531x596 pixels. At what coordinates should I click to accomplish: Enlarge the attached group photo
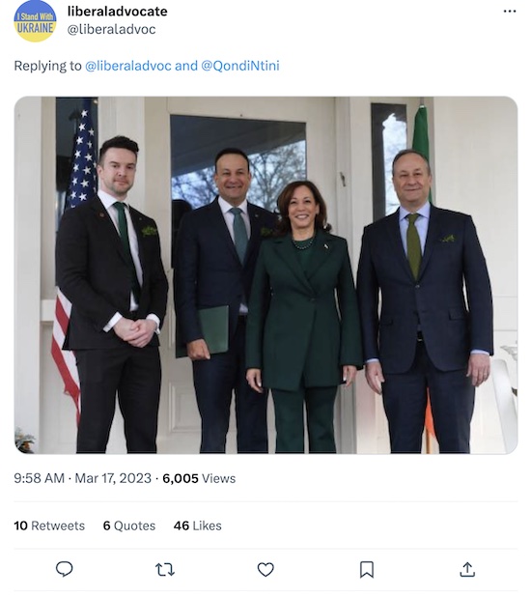265,274
